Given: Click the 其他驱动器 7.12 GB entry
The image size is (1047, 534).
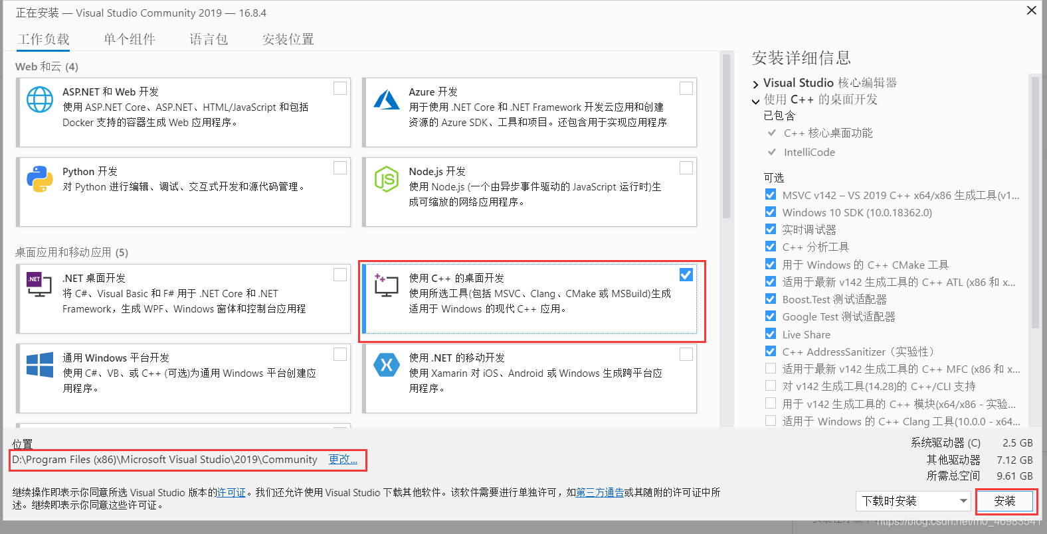Looking at the screenshot, I should 980,460.
